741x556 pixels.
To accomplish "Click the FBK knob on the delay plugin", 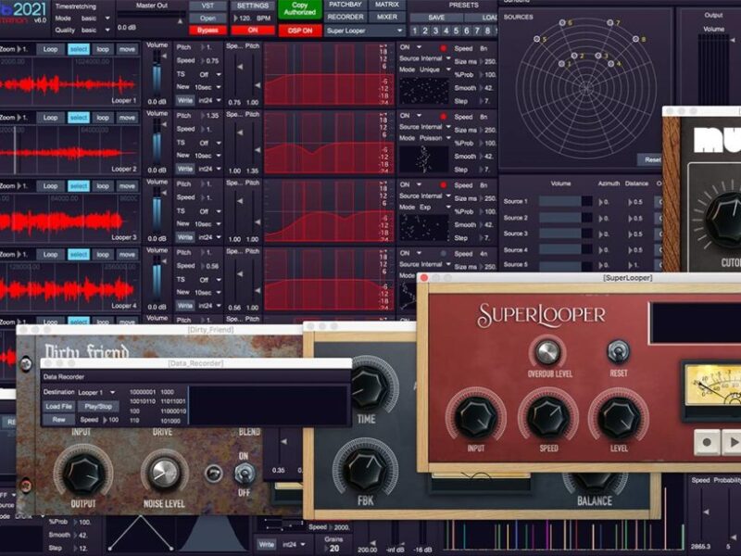I will [364, 467].
